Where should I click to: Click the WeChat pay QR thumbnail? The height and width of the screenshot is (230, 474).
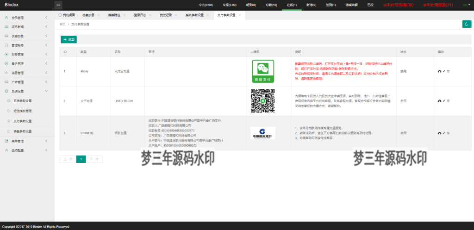(263, 71)
